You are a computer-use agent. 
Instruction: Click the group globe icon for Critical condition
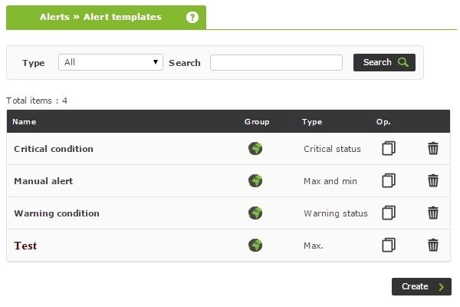[x=255, y=148]
